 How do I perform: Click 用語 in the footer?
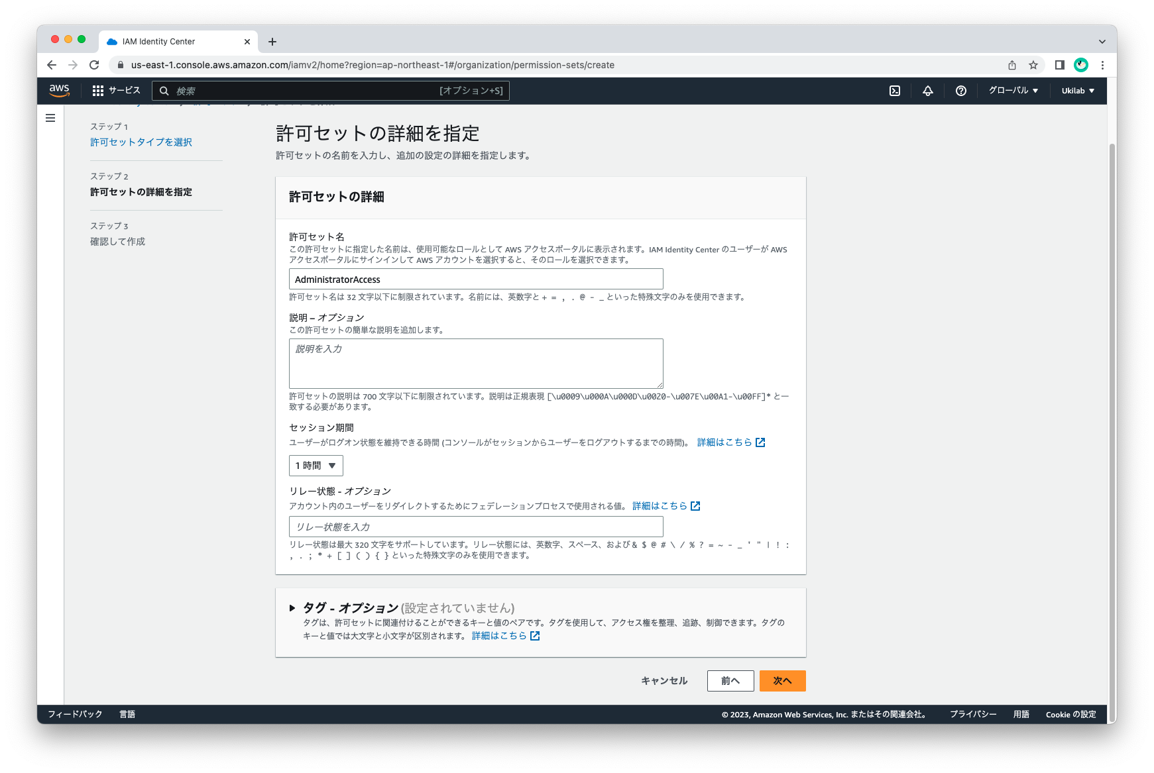pos(1021,714)
